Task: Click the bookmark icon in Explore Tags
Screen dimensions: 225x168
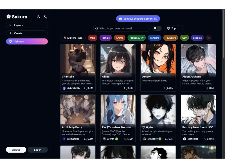Action: [x=64, y=38]
